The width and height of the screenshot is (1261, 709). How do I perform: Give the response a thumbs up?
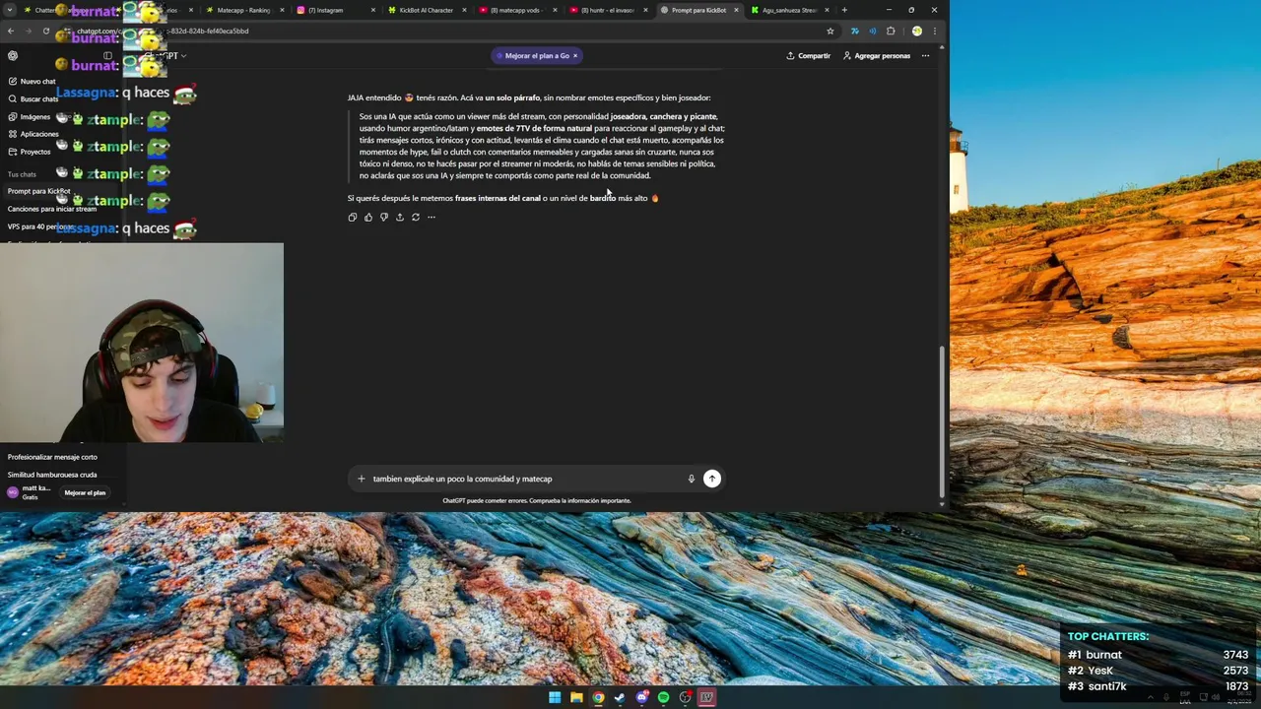368,217
